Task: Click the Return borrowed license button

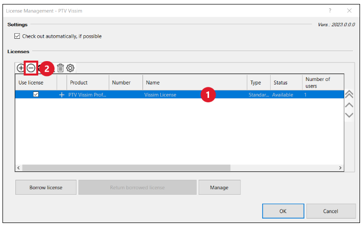Action: pyautogui.click(x=138, y=187)
